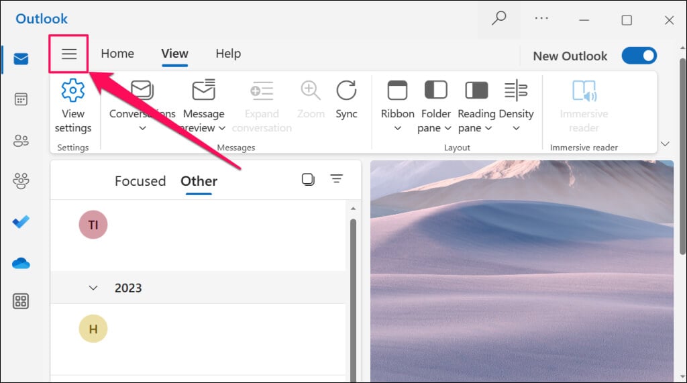687x383 pixels.
Task: Open the Conversations dropdown chevron
Action: (x=142, y=128)
